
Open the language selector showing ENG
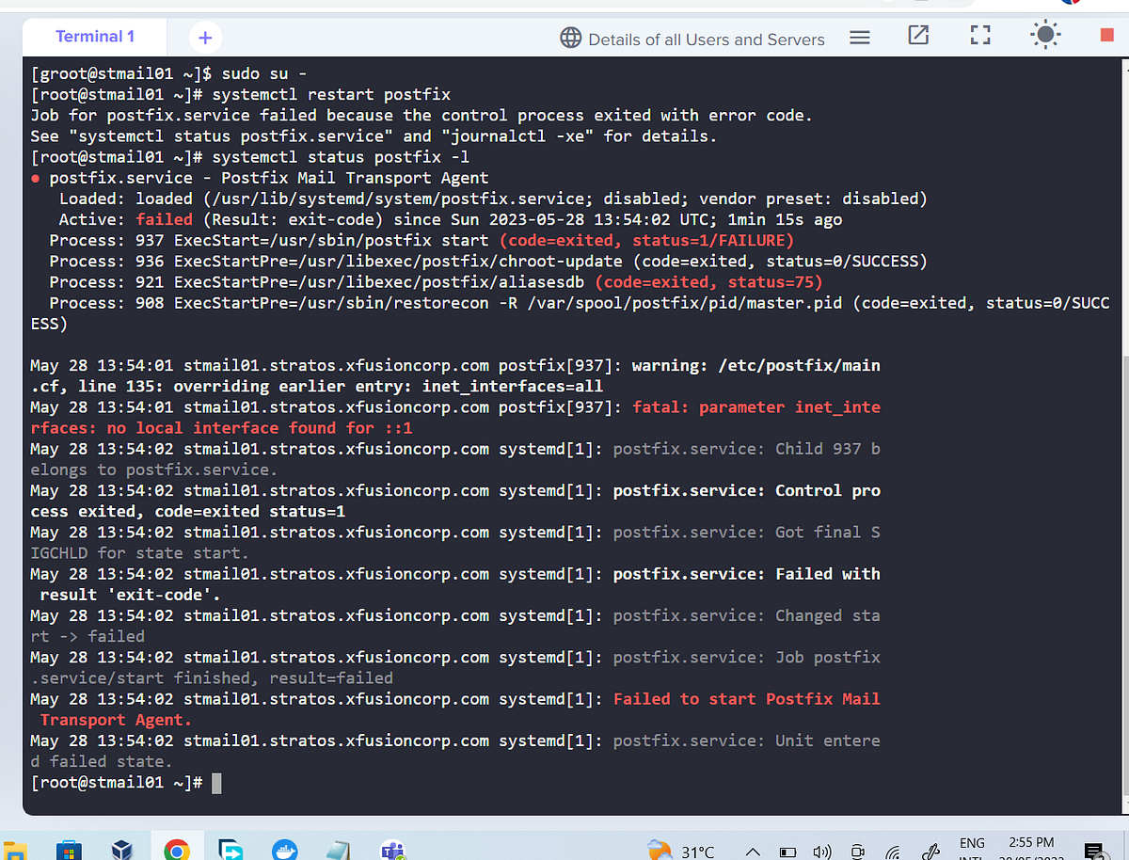pos(972,849)
